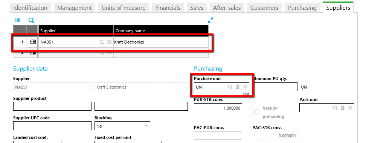Click Purchase unit actions card icon
The width and height of the screenshot is (366, 143).
tap(245, 87)
